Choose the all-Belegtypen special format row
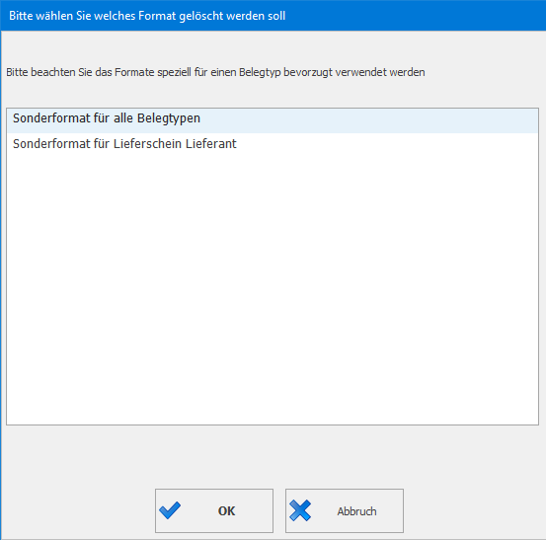This screenshot has width=546, height=540. (273, 120)
